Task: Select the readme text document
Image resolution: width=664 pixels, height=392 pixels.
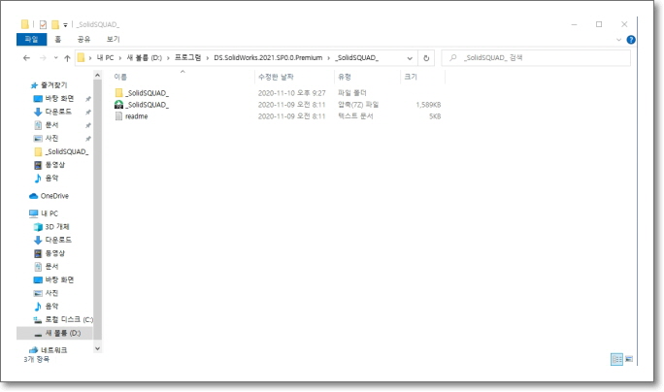Action: (131, 116)
